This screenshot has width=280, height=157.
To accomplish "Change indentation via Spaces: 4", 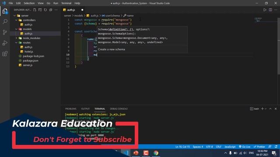I will [x=198, y=147].
